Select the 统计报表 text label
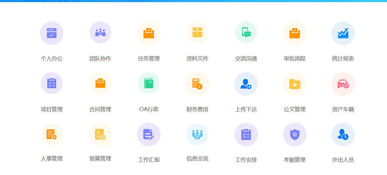Image resolution: width=387 pixels, height=175 pixels. (343, 59)
